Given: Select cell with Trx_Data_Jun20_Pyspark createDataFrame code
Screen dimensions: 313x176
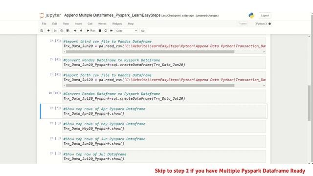Looking at the screenshot, I should (x=164, y=63).
